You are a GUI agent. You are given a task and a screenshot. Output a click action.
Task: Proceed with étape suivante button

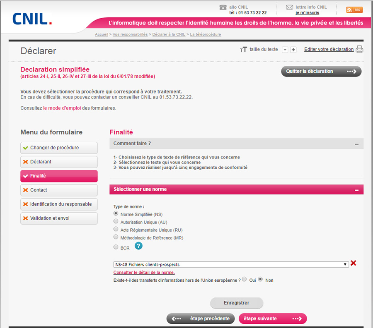pos(273,319)
